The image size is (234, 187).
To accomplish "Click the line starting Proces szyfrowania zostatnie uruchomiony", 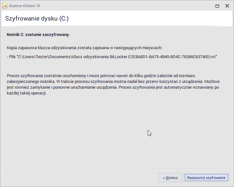I will tap(101, 76).
